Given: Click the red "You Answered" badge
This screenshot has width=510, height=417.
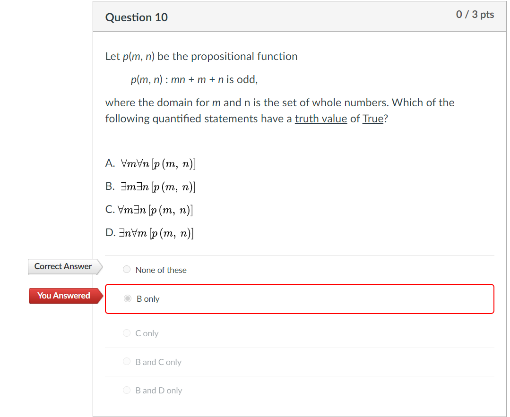Looking at the screenshot, I should tap(64, 296).
